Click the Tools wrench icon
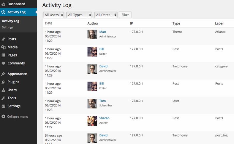Viewport: 234px width, 144px height. [x=3, y=98]
